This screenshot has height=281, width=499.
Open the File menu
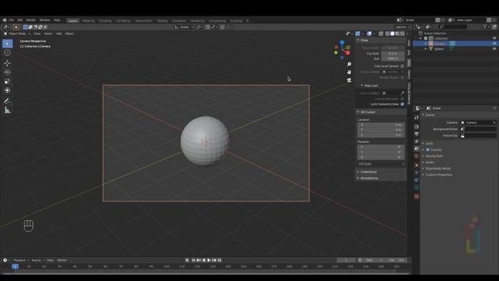pyautogui.click(x=11, y=20)
